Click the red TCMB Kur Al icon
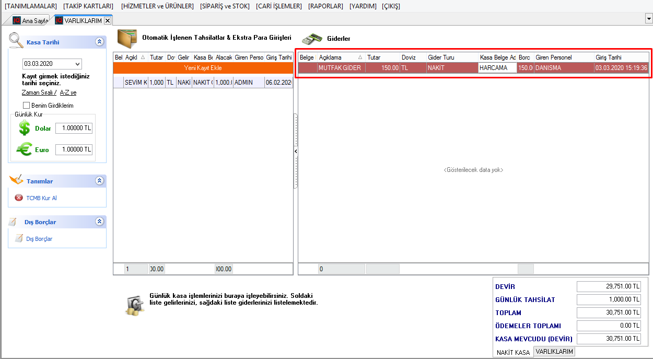Viewport: 653px width, 359px height. click(x=19, y=198)
